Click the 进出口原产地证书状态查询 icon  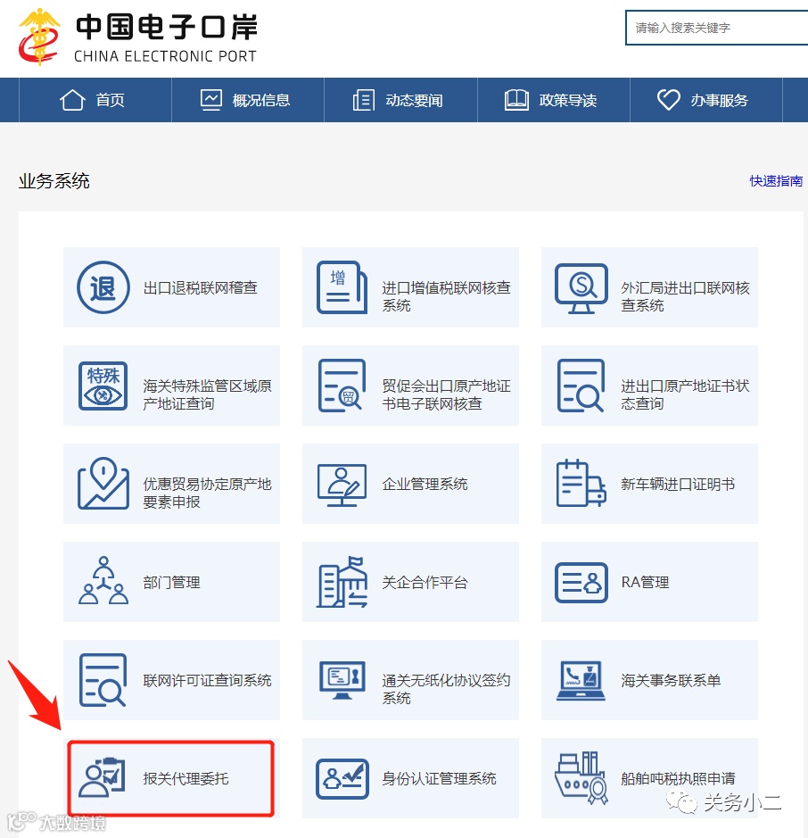(581, 386)
